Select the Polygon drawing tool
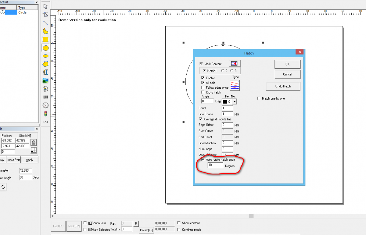The height and width of the screenshot is (235, 366). [x=45, y=64]
